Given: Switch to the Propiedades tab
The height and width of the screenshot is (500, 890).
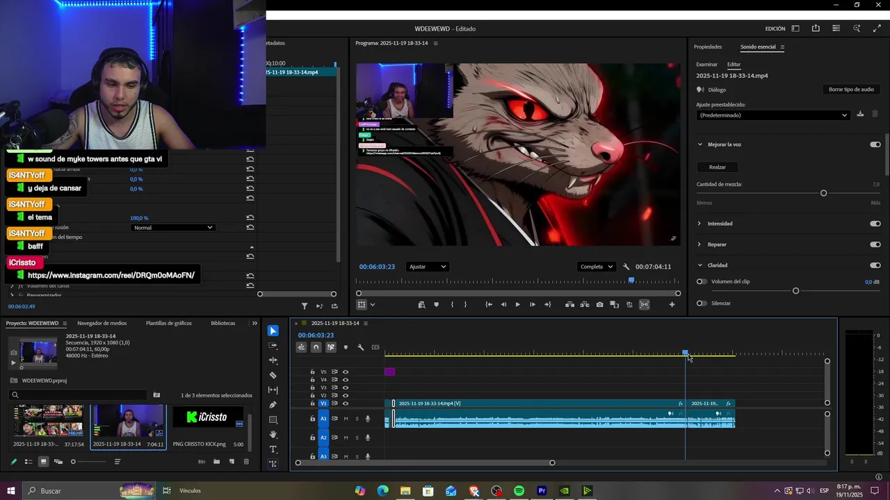Looking at the screenshot, I should point(708,47).
